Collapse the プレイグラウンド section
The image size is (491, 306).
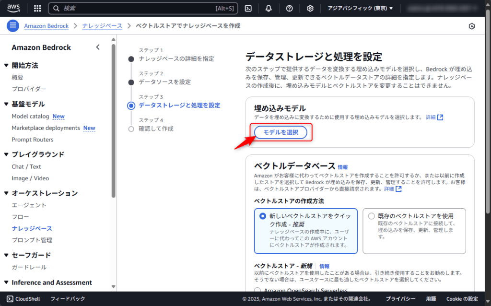pos(6,154)
